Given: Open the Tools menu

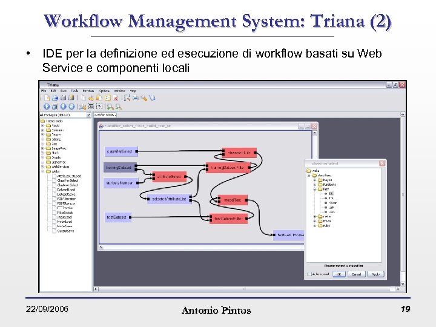Looking at the screenshot, I should (74, 91).
